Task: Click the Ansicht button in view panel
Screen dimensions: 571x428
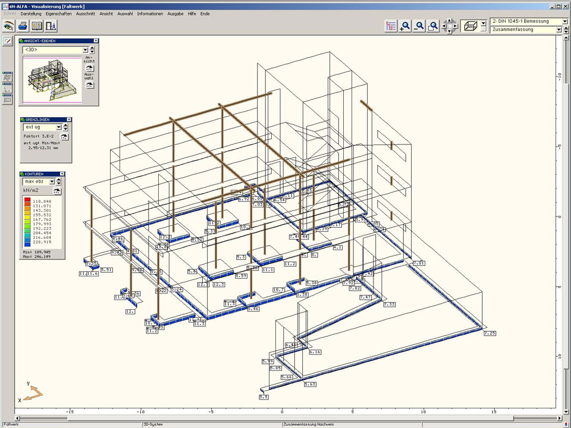Action: (89, 67)
